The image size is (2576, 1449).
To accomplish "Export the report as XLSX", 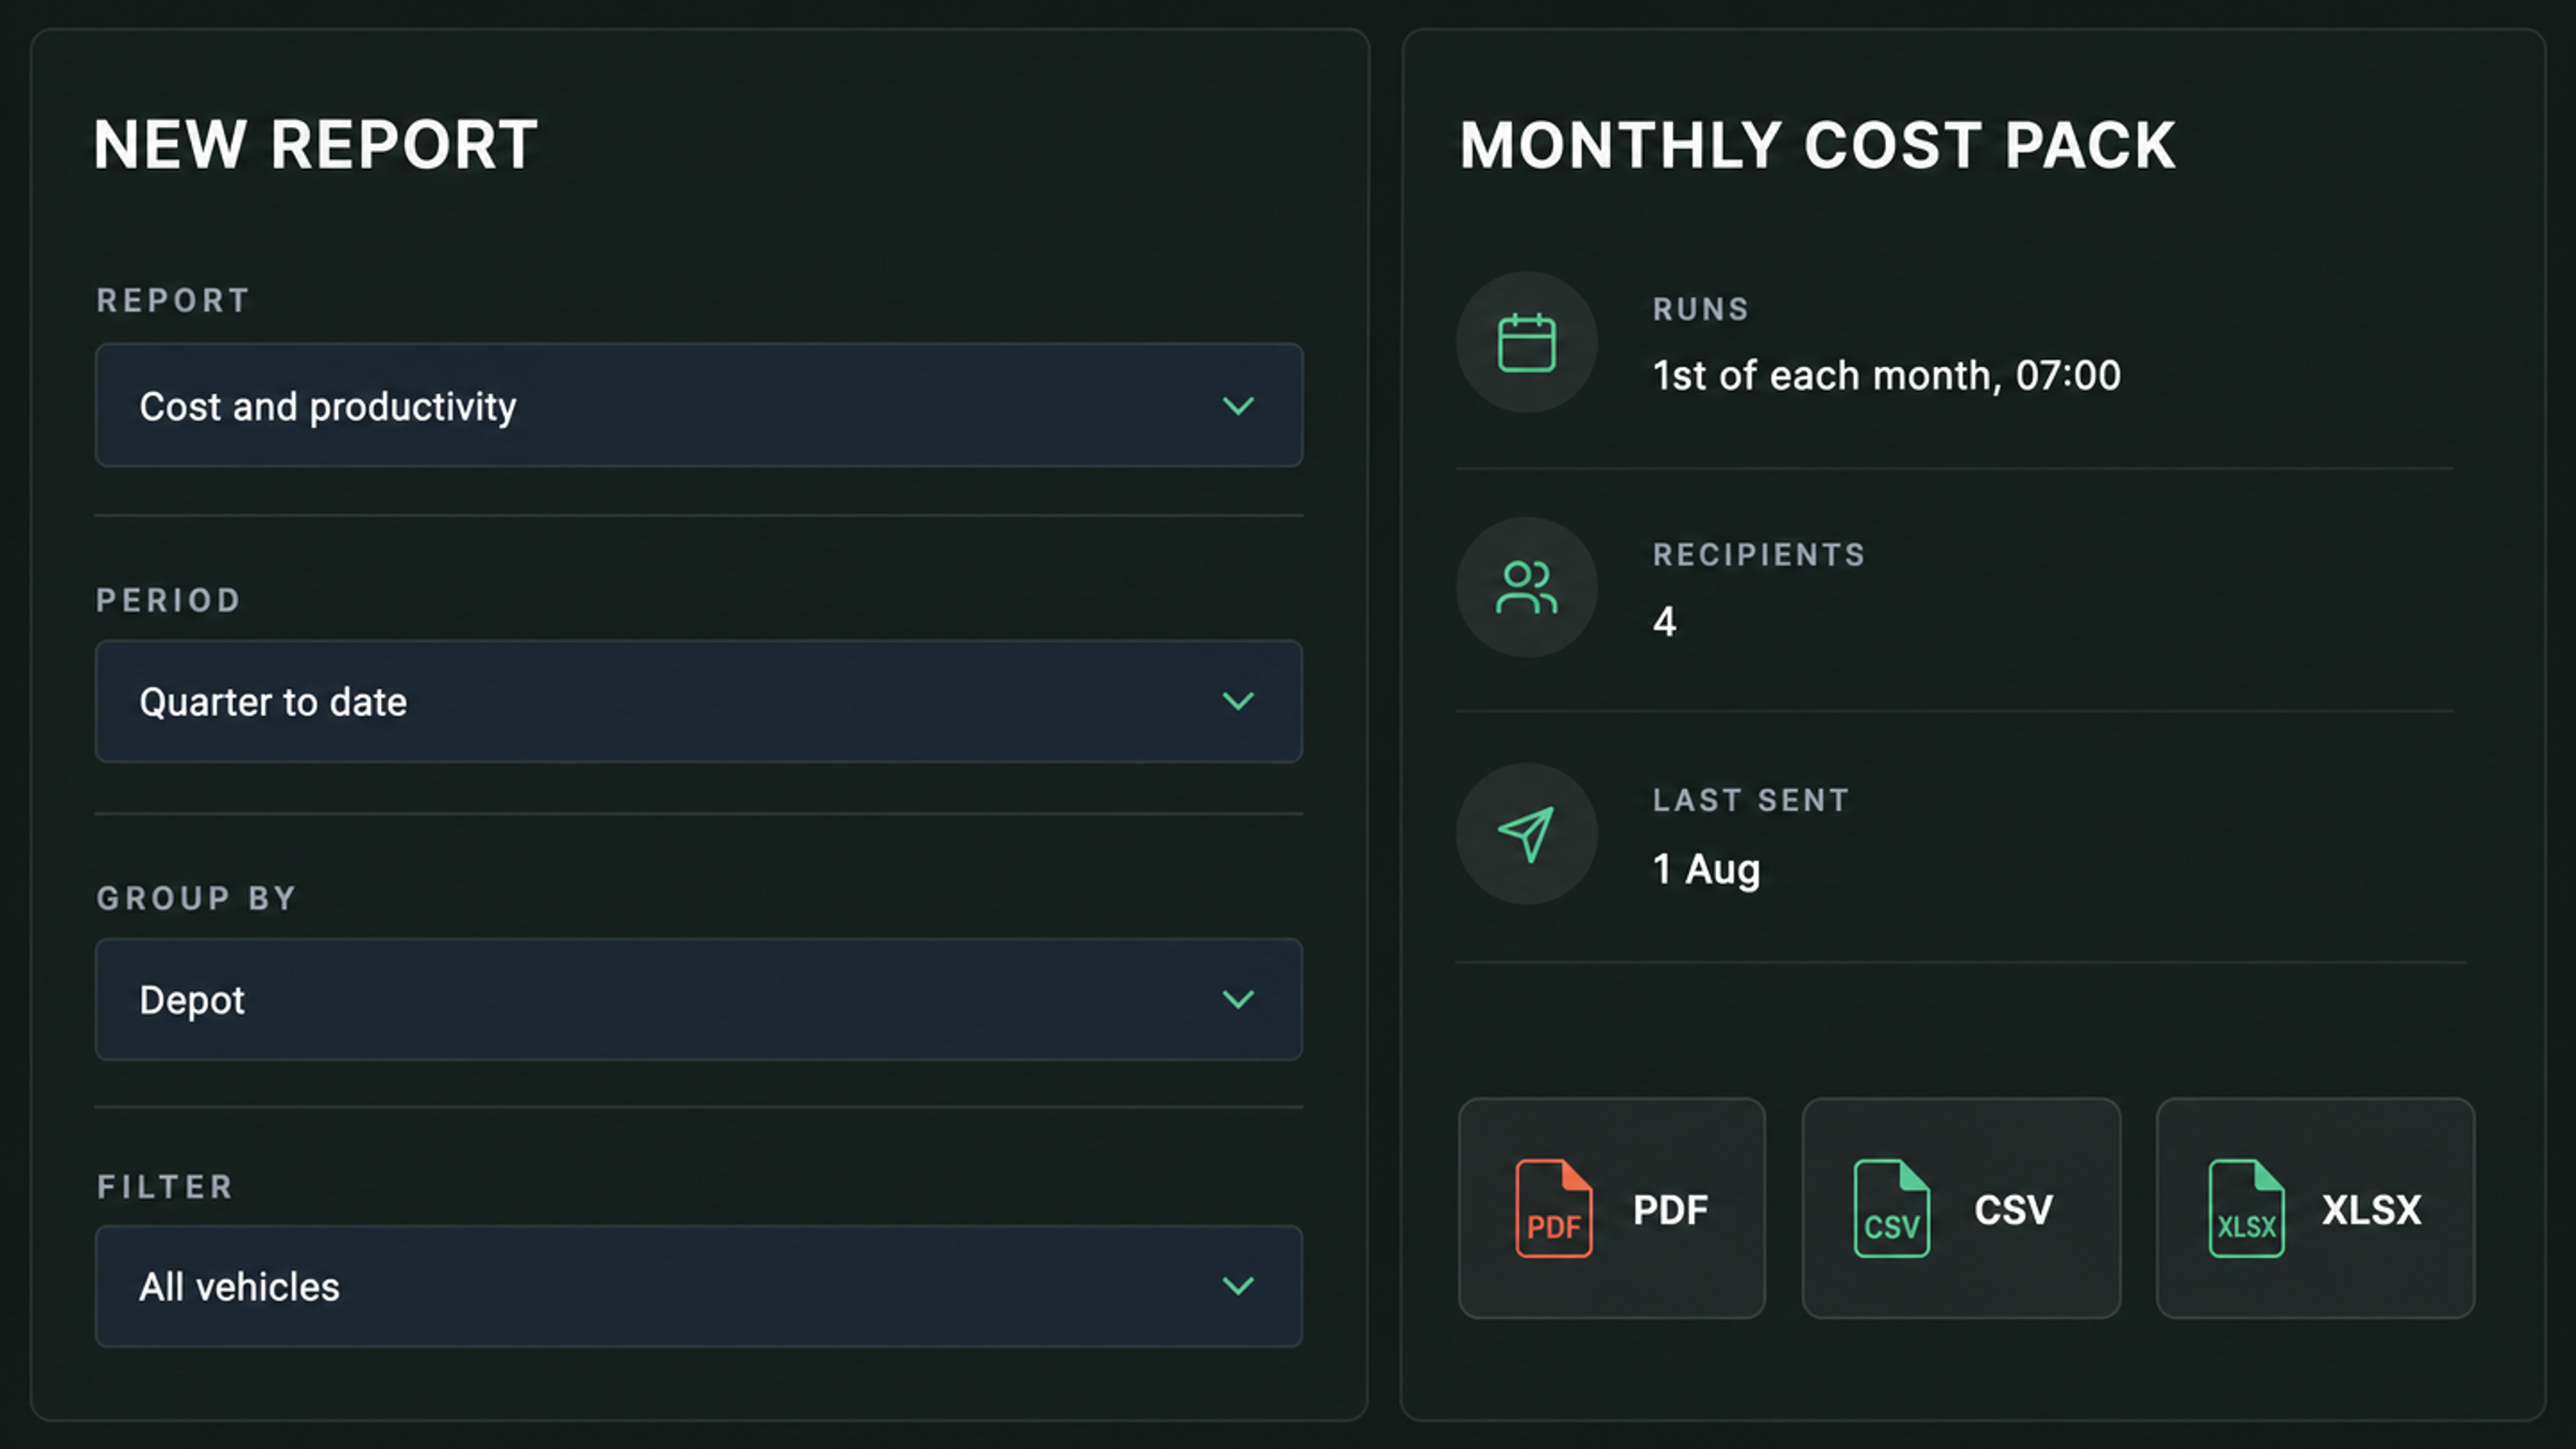I will 2315,1208.
